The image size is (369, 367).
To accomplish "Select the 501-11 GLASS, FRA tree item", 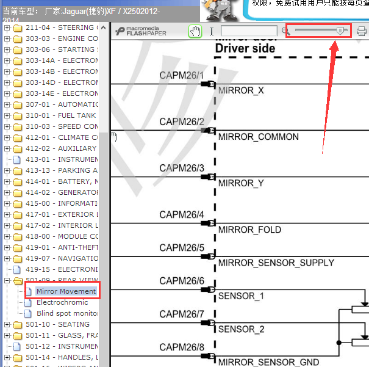I will [x=62, y=335].
